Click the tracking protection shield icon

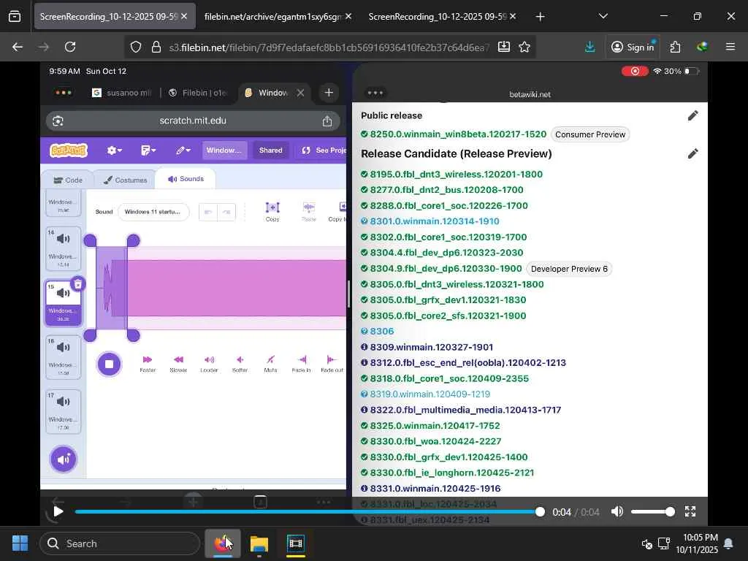(x=136, y=47)
